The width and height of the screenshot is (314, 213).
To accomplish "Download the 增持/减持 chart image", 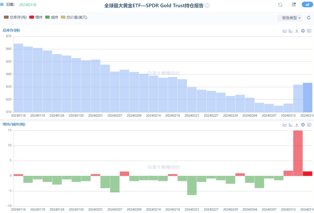I will click(297, 125).
